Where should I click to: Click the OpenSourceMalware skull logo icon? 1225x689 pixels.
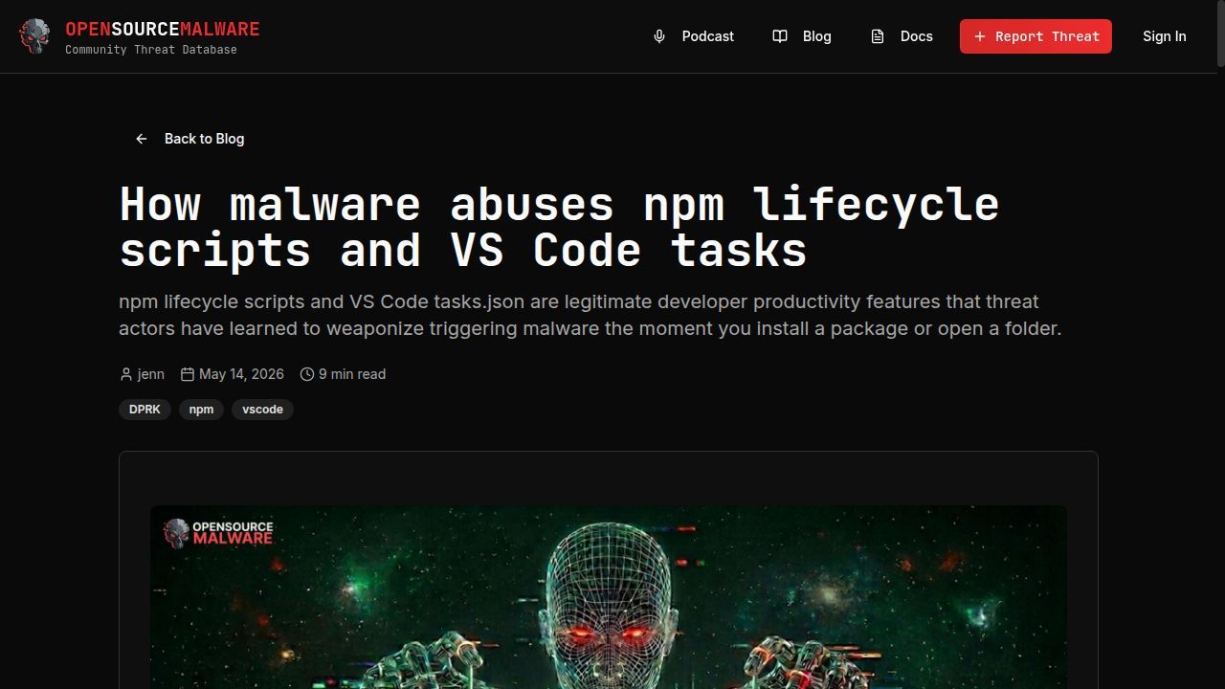[34, 36]
